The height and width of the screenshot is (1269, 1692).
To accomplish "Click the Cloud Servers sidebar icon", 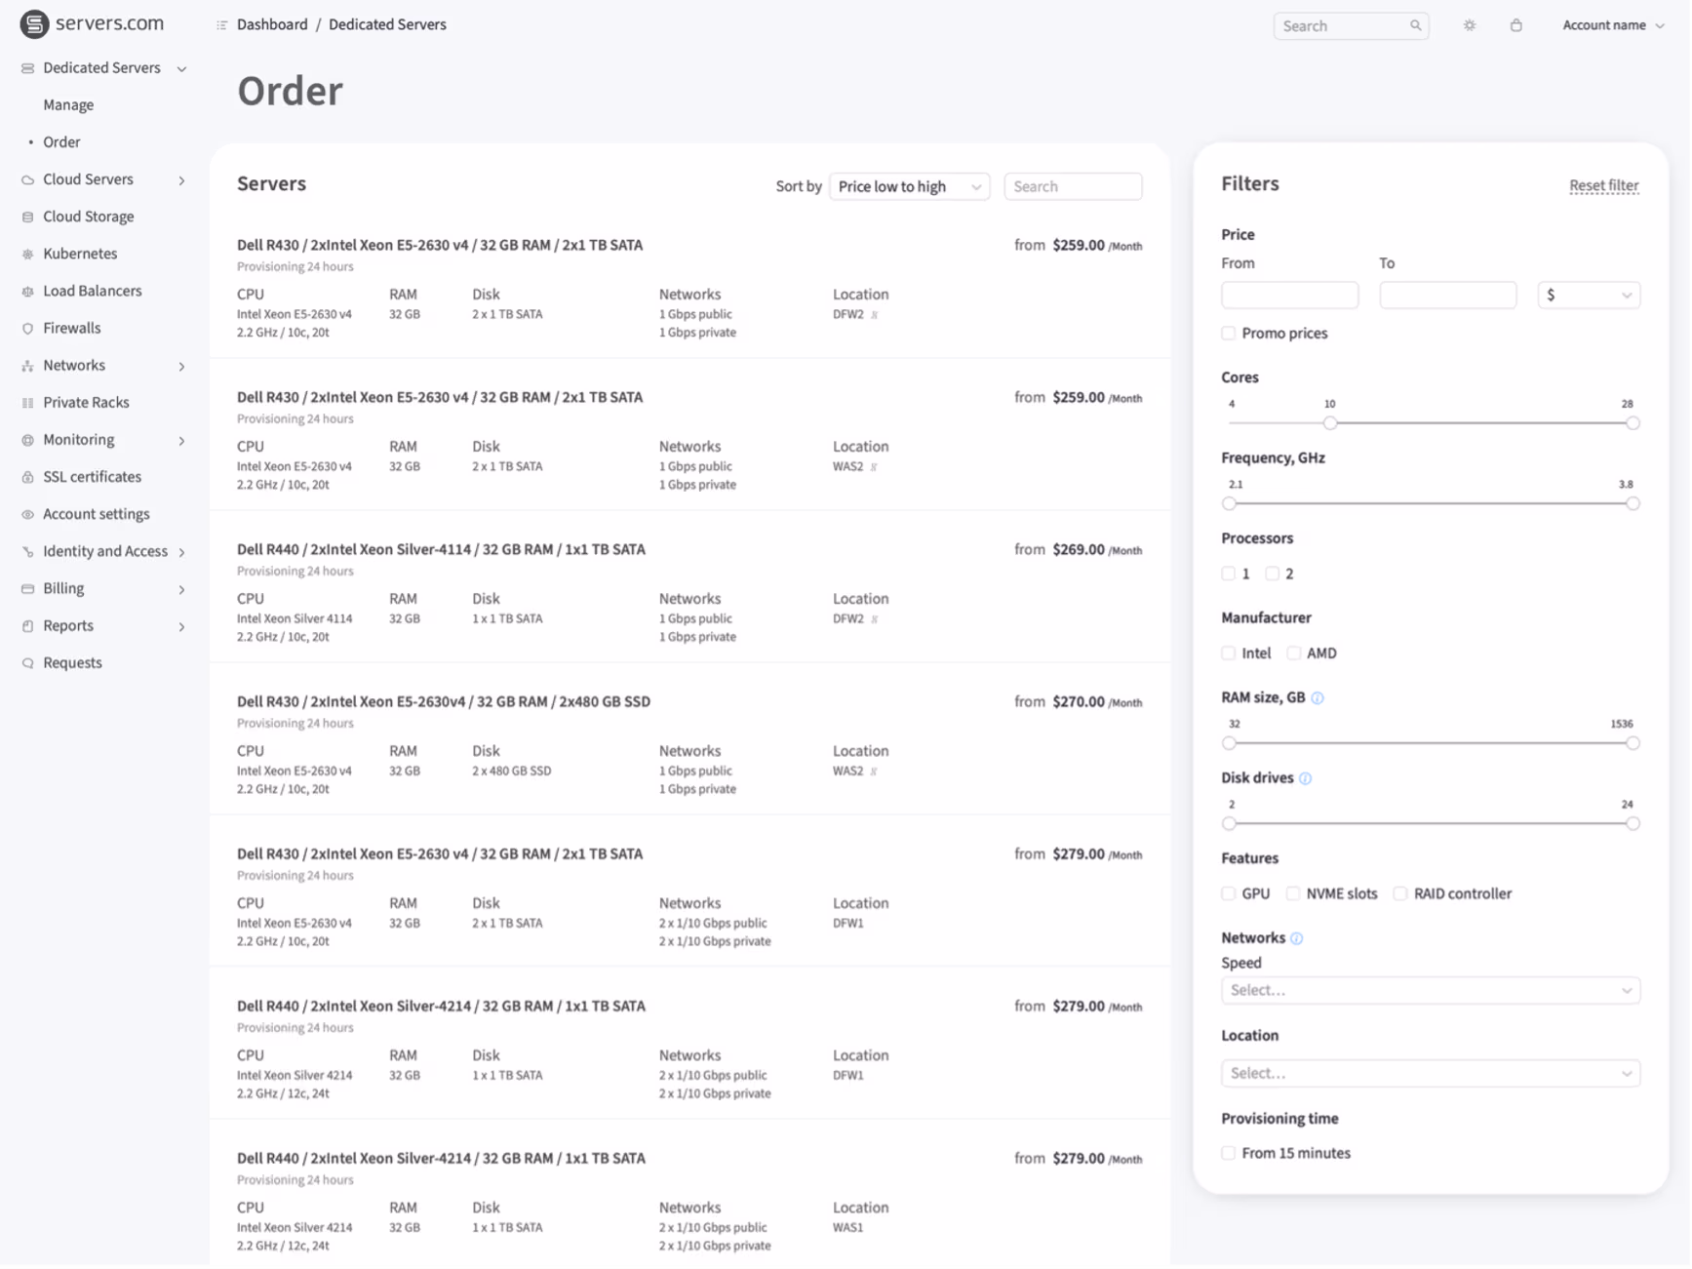I will (27, 180).
